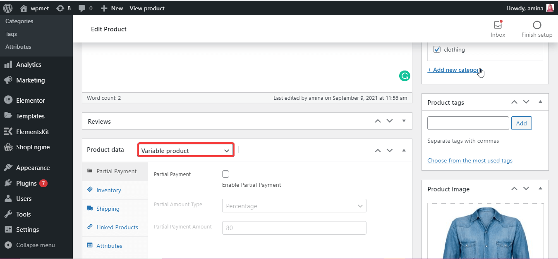Screen dimensions: 558x259
Task: Click the Finish setup circle icon
Action: point(536,26)
